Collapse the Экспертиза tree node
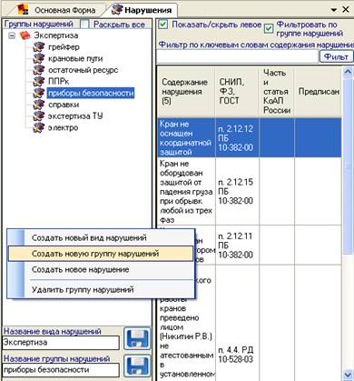 12,35
